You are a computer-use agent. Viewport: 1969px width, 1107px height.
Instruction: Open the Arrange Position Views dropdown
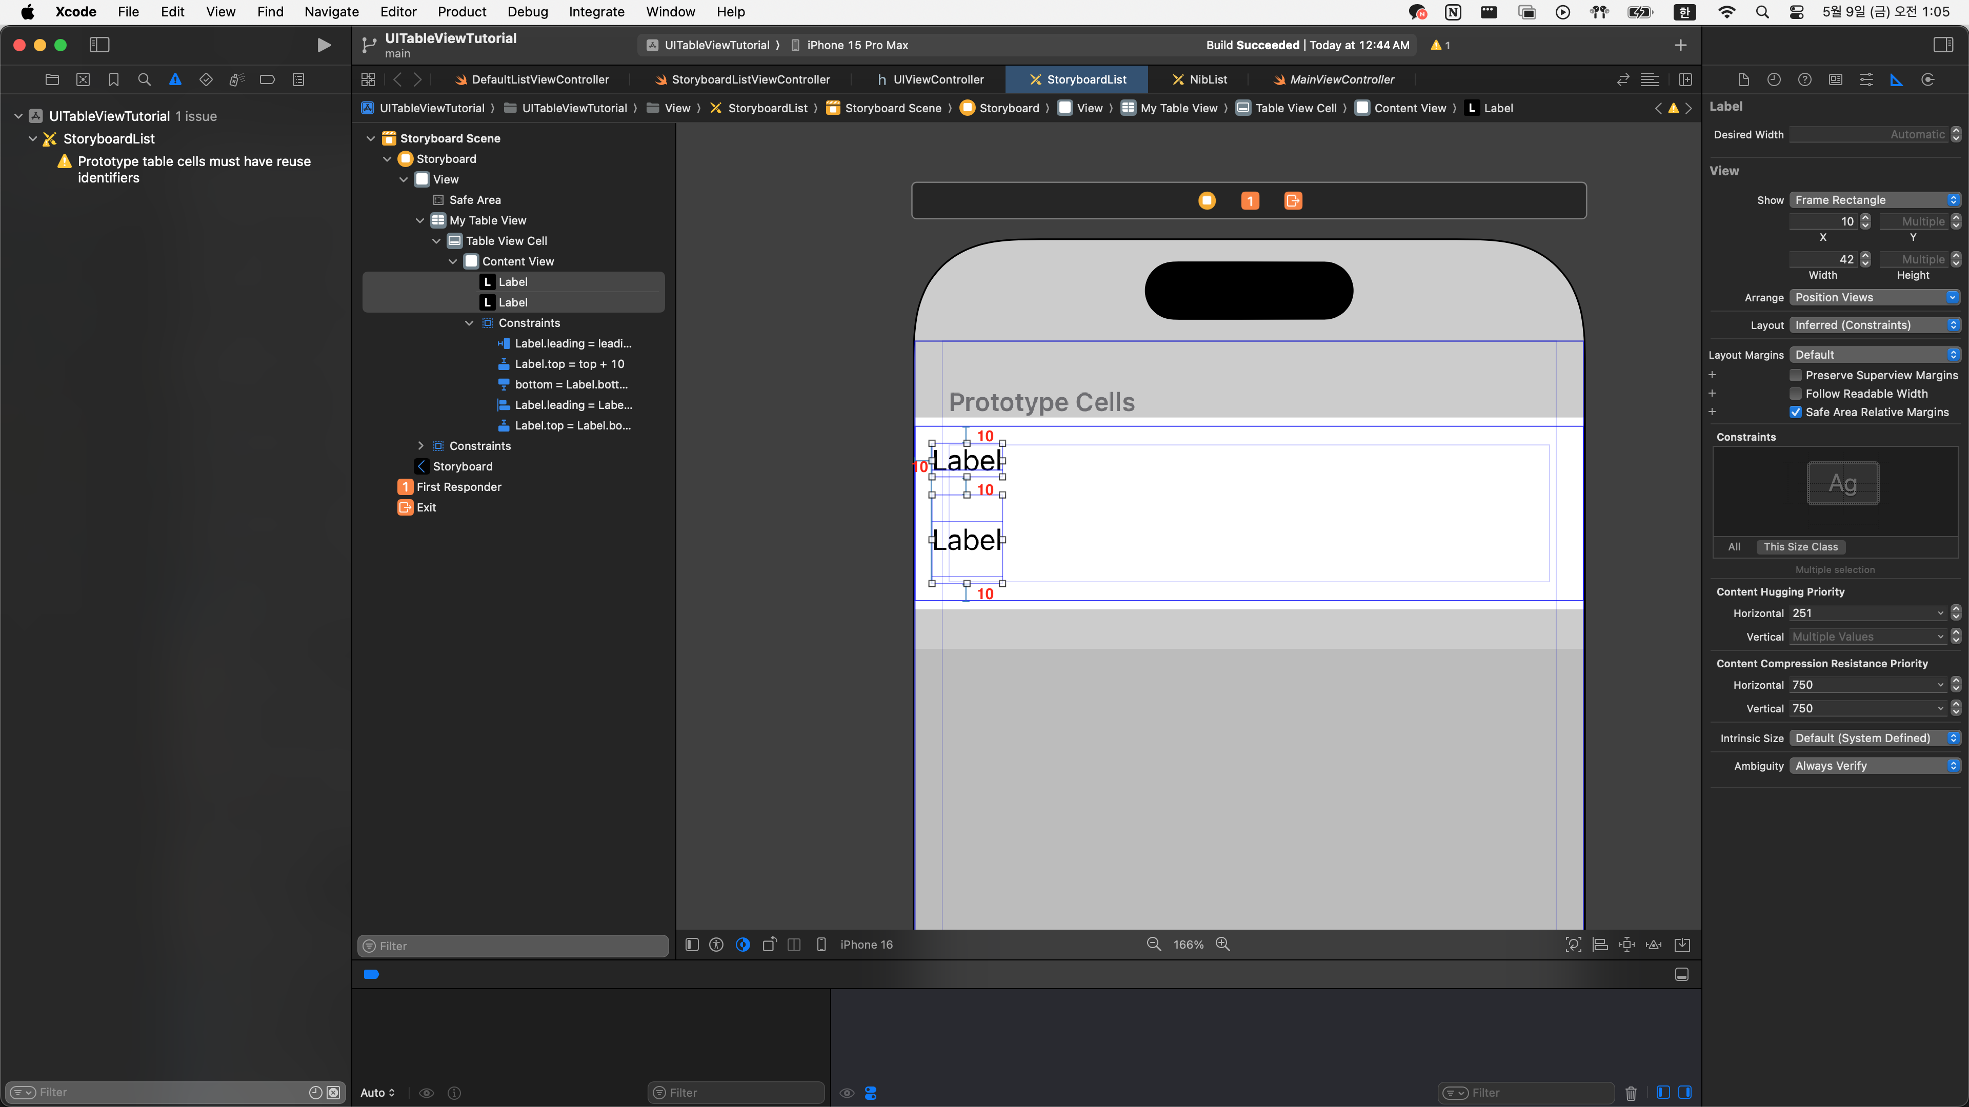tap(1875, 297)
